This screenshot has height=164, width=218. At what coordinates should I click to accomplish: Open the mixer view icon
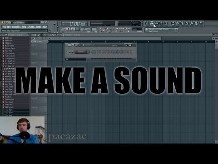pyautogui.click(x=166, y=23)
